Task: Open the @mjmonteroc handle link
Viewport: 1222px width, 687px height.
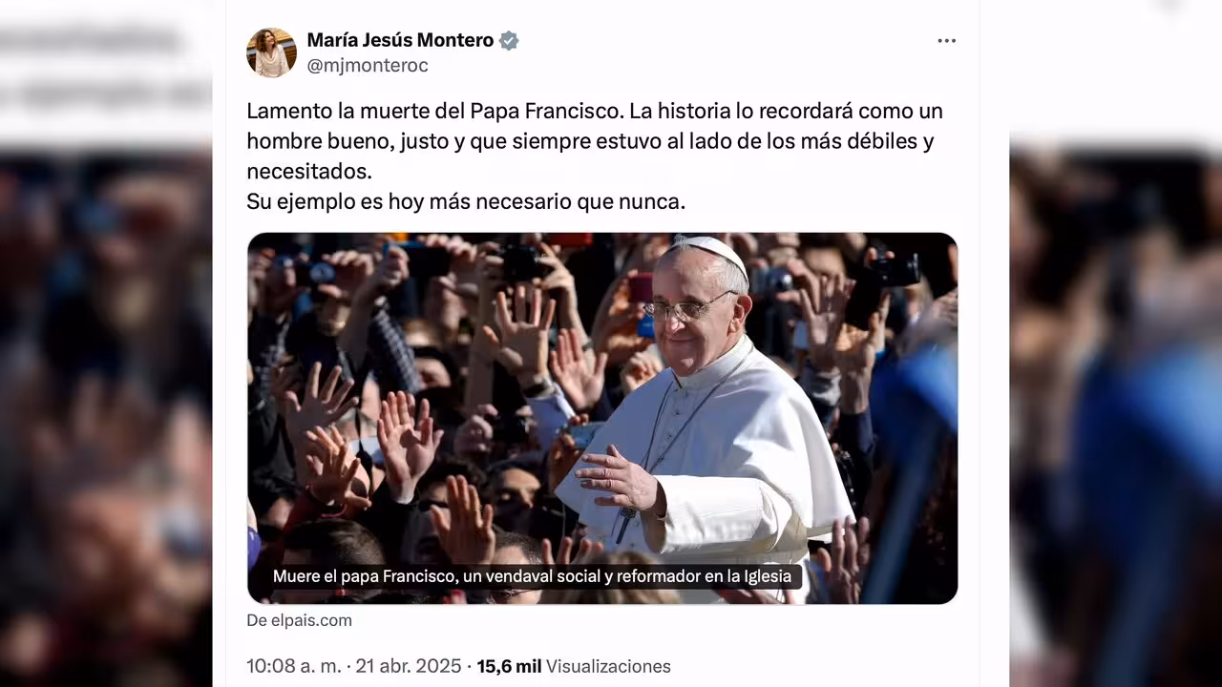Action: 368,66
